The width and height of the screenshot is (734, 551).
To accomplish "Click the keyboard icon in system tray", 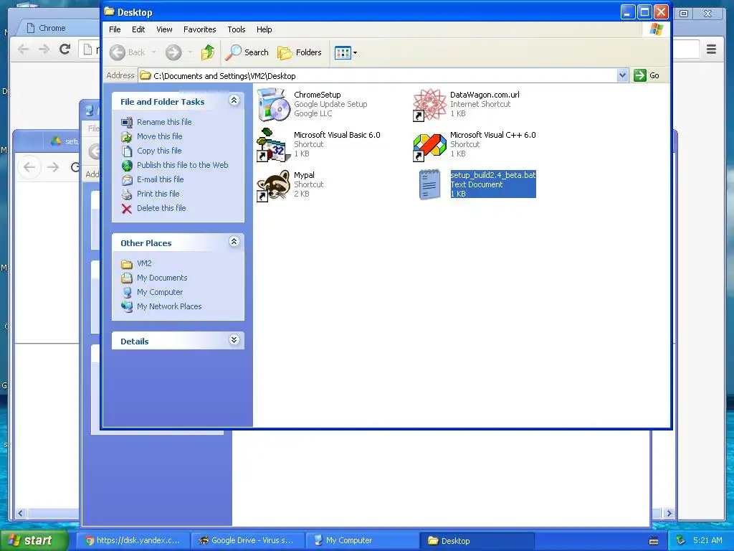I will (654, 541).
